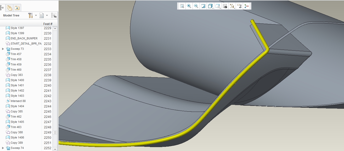The image size is (344, 151).
Task: Click feature number 2233 cell
Action: [x=47, y=49]
